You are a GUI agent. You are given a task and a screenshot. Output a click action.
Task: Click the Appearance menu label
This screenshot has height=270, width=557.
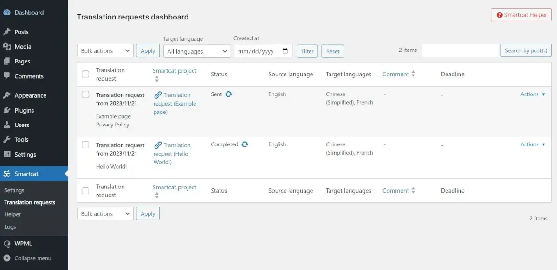pos(30,95)
